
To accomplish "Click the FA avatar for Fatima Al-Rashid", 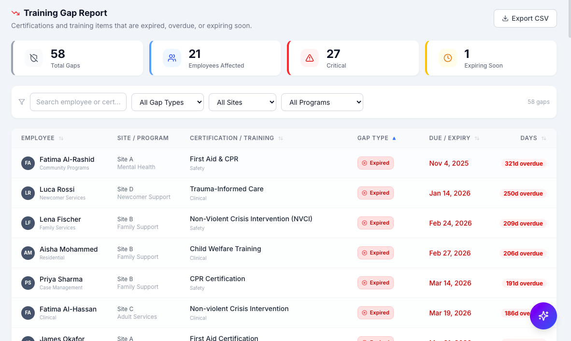I will click(x=28, y=163).
